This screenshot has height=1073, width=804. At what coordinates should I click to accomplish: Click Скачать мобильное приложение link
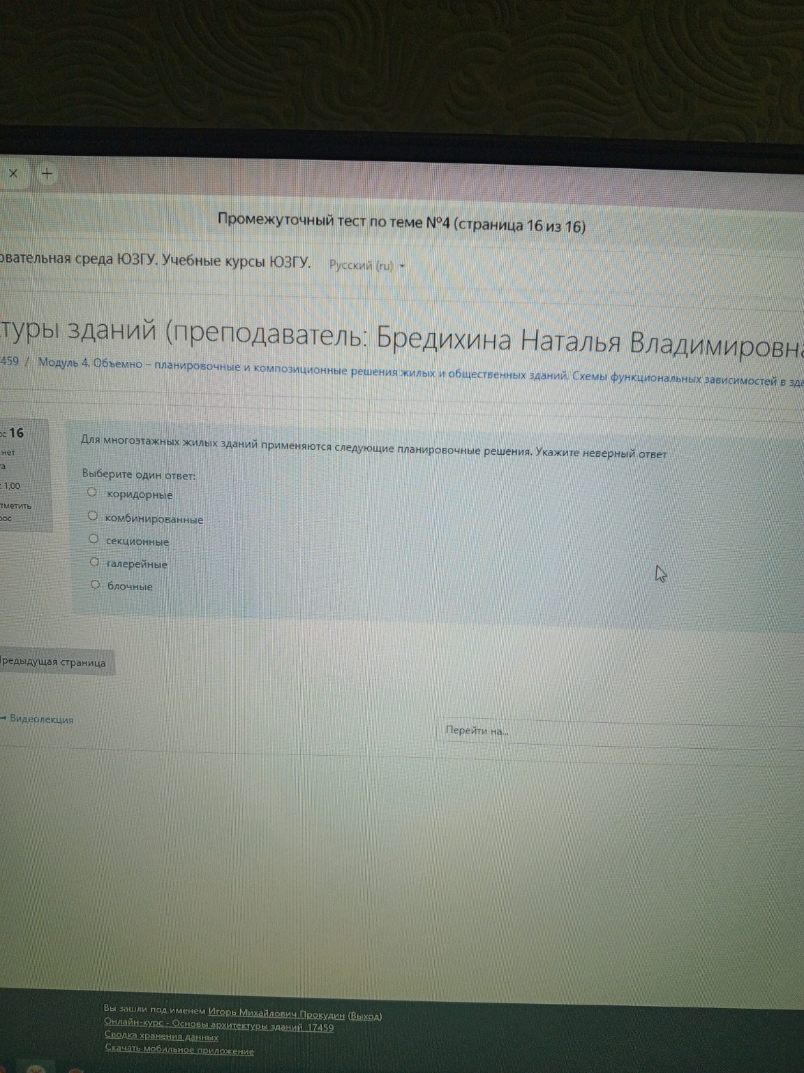point(178,1049)
